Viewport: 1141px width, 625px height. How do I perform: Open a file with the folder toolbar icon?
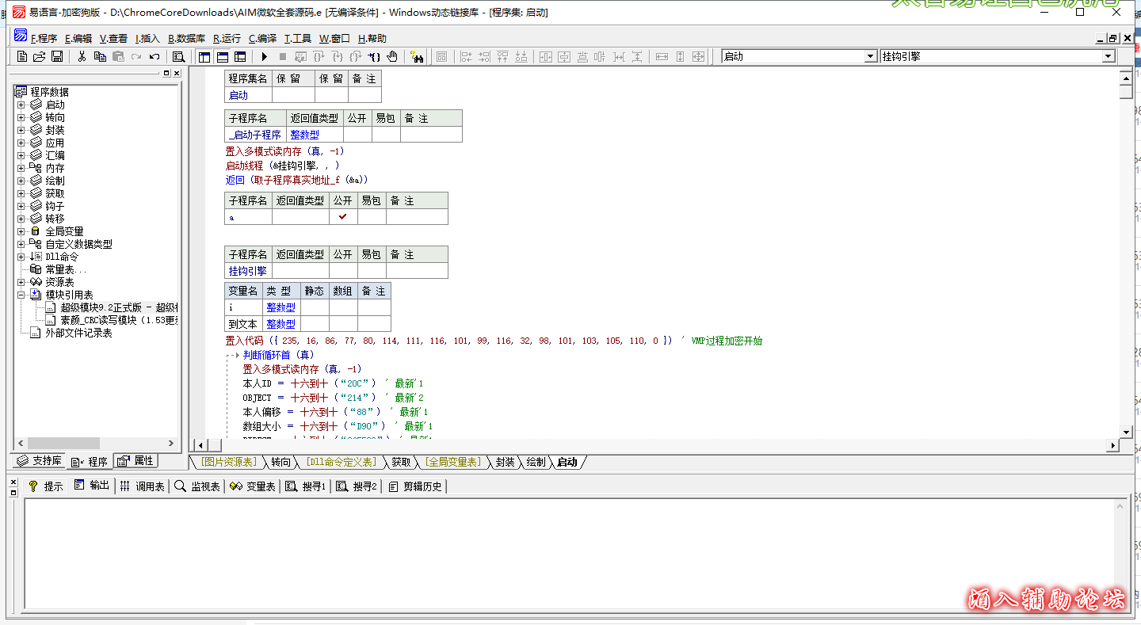(x=39, y=56)
